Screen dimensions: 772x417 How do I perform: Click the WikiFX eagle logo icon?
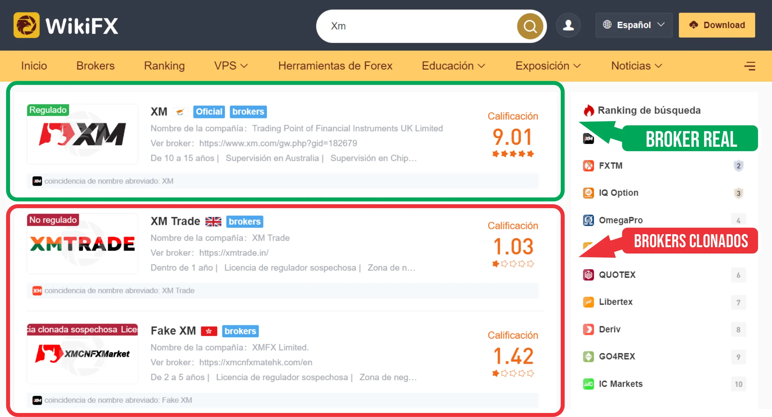click(26, 25)
